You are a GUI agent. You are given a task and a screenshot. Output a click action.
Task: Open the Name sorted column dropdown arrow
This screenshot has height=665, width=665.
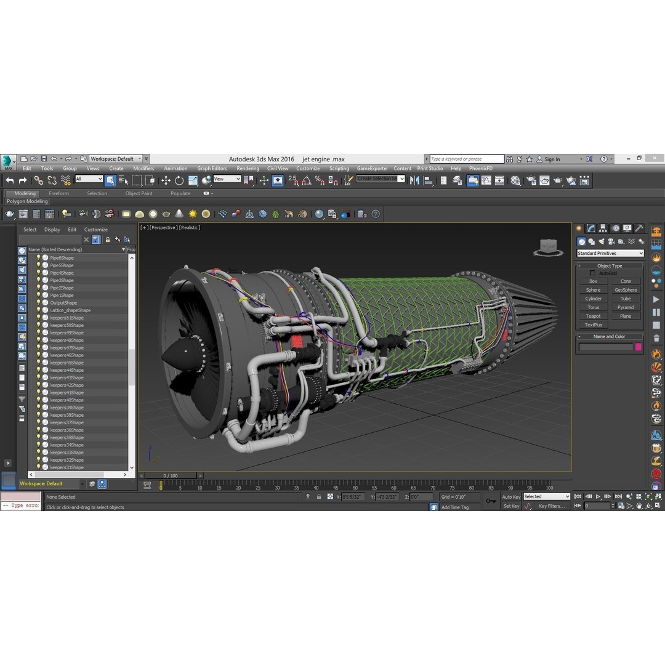123,249
